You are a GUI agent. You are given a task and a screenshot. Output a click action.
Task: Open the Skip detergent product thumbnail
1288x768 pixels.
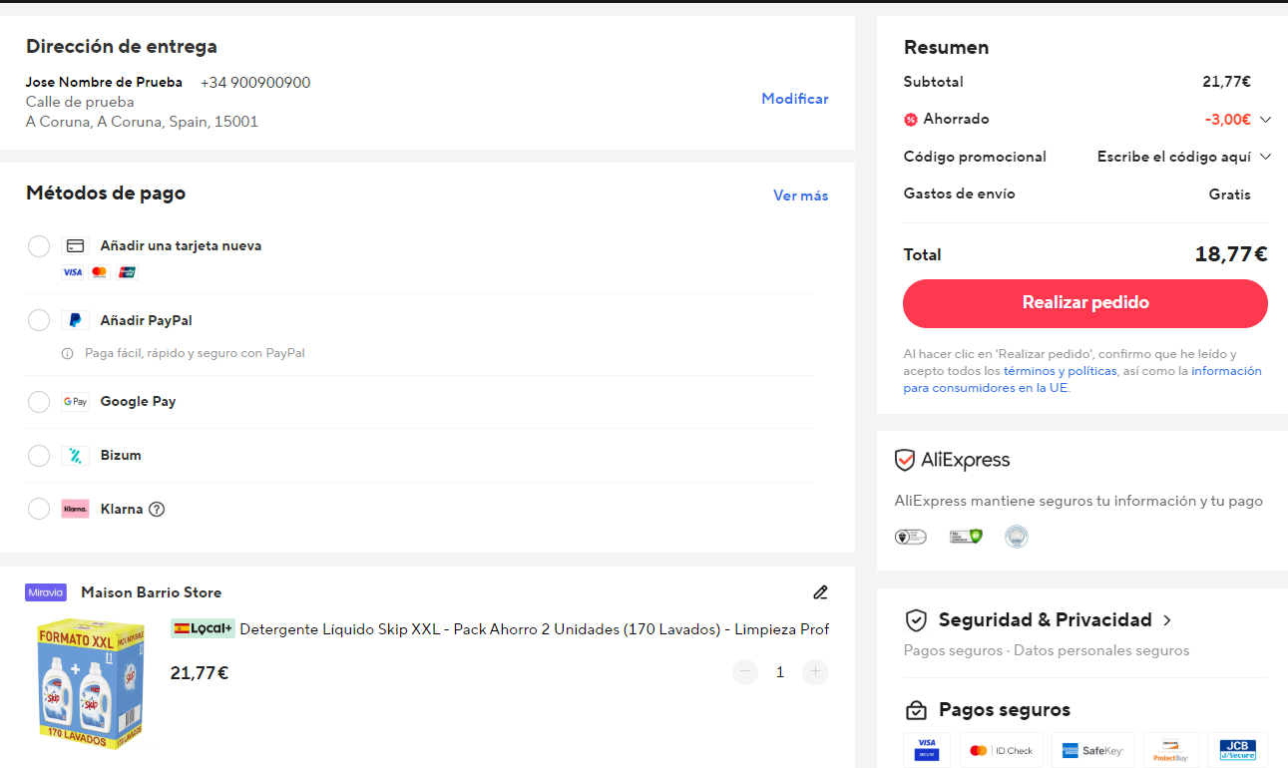(x=89, y=684)
